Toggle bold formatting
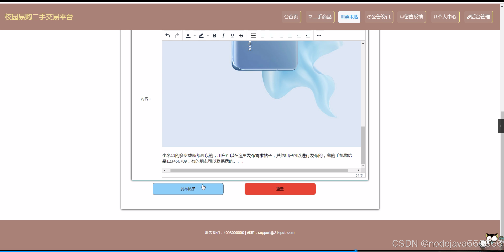Image resolution: width=504 pixels, height=252 pixels. tap(214, 35)
